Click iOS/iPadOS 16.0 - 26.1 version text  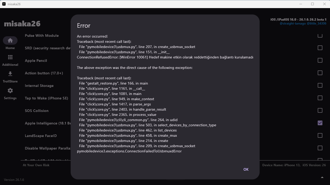[x=298, y=20]
